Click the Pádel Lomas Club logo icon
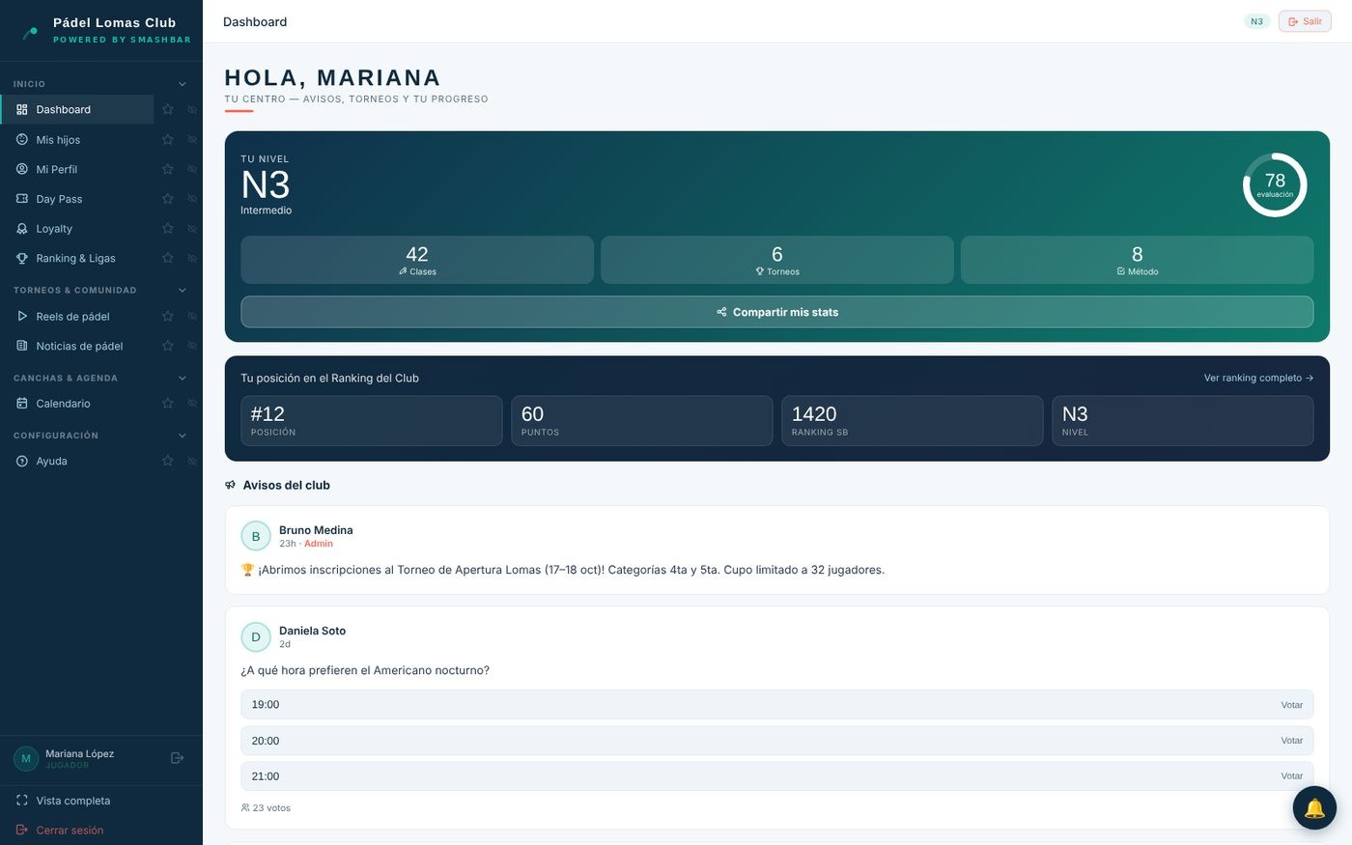Screen dimensions: 1352x845 [x=31, y=32]
